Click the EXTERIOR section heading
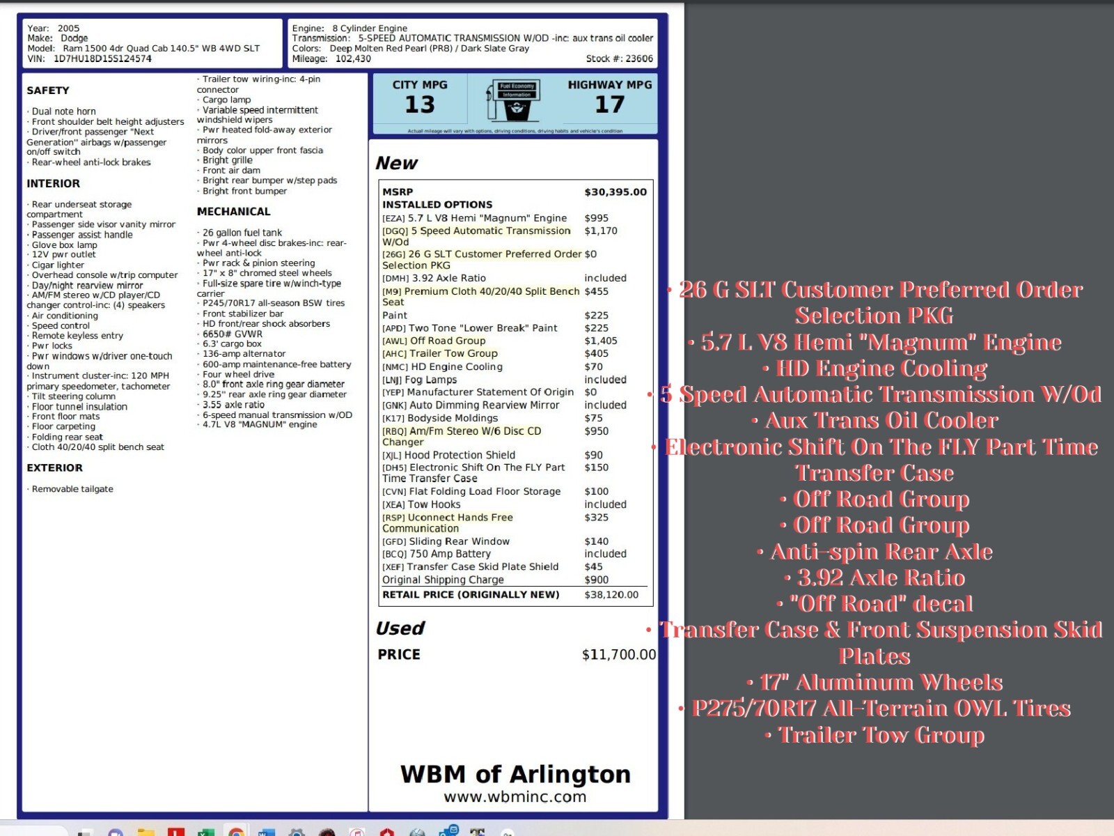This screenshot has width=1114, height=836. coord(54,467)
